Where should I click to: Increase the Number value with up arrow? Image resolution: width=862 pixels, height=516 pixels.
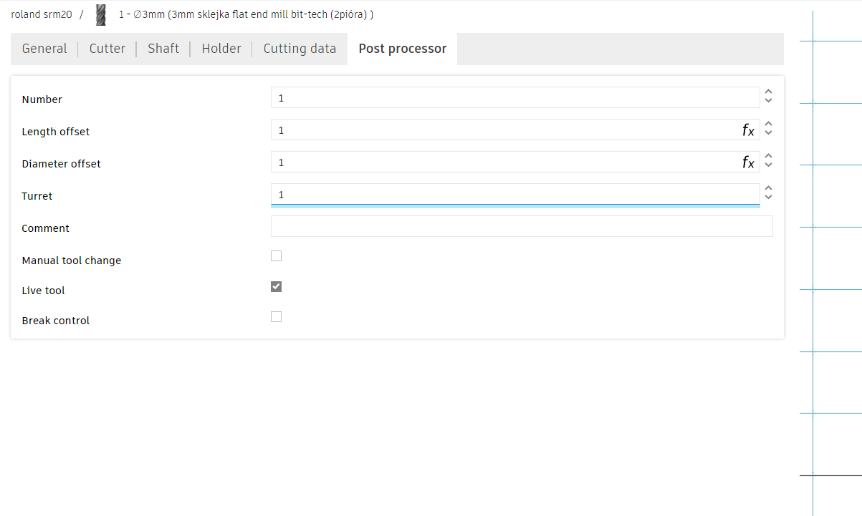coord(769,92)
